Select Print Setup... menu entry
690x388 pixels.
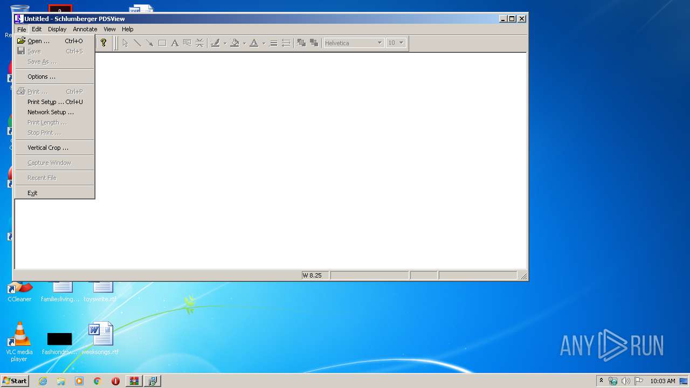point(54,102)
